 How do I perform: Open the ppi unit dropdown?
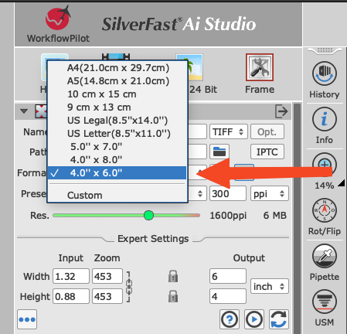click(270, 193)
